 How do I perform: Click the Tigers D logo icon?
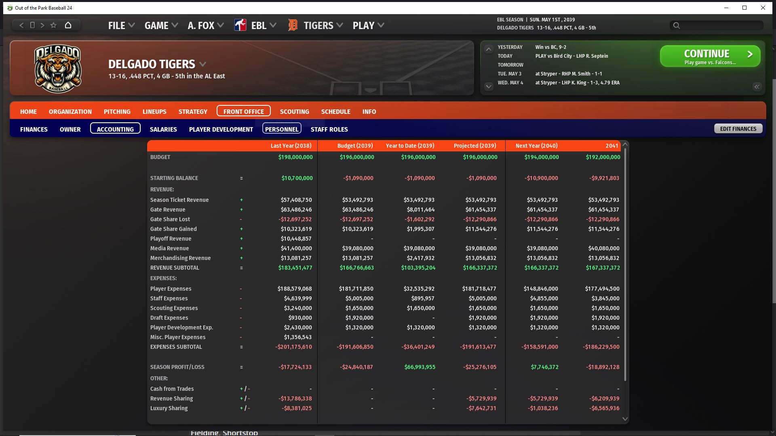tap(293, 25)
